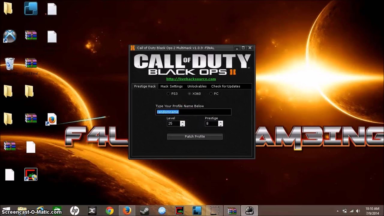The height and width of the screenshot is (216, 384).
Task: Click the MultiHack title bar app icon
Action: pyautogui.click(x=133, y=48)
